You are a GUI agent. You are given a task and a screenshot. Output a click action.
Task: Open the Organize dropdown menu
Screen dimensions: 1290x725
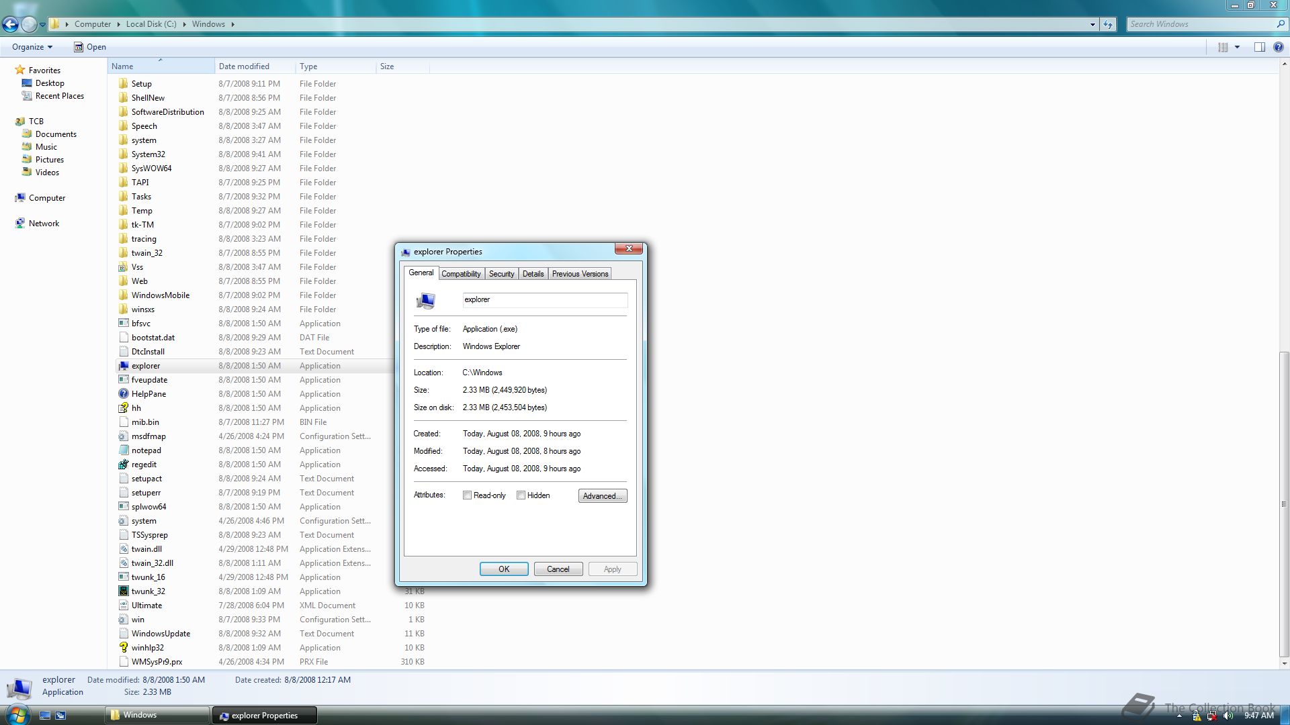[x=32, y=47]
